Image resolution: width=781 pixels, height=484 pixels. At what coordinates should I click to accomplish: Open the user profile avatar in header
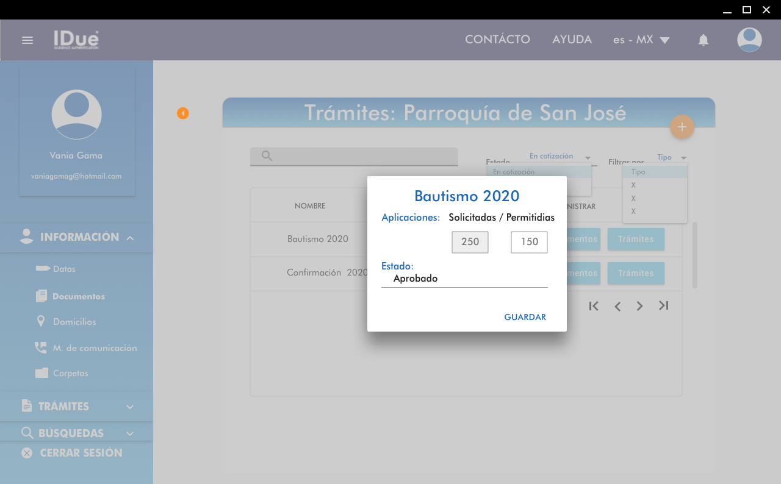[x=749, y=40]
